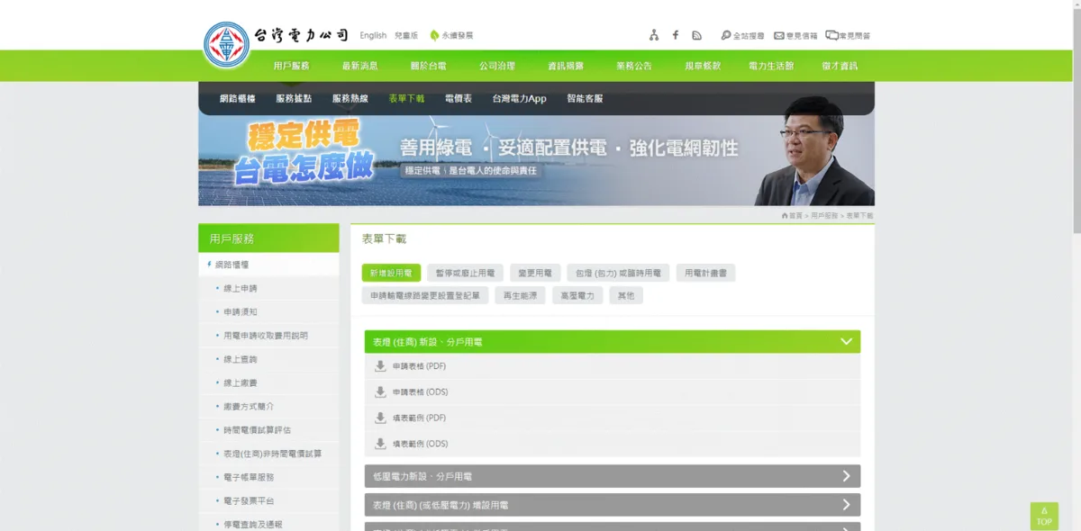This screenshot has width=1081, height=531.
Task: Select 服務熱線 submenu item
Action: pyautogui.click(x=350, y=98)
